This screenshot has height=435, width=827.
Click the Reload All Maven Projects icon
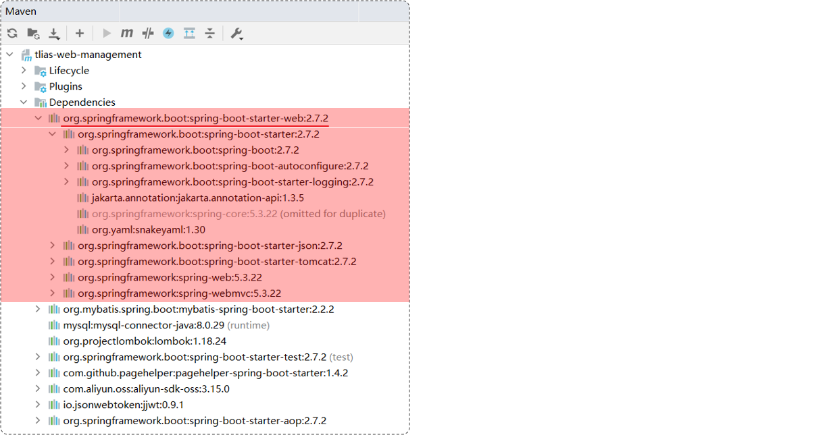[x=12, y=33]
